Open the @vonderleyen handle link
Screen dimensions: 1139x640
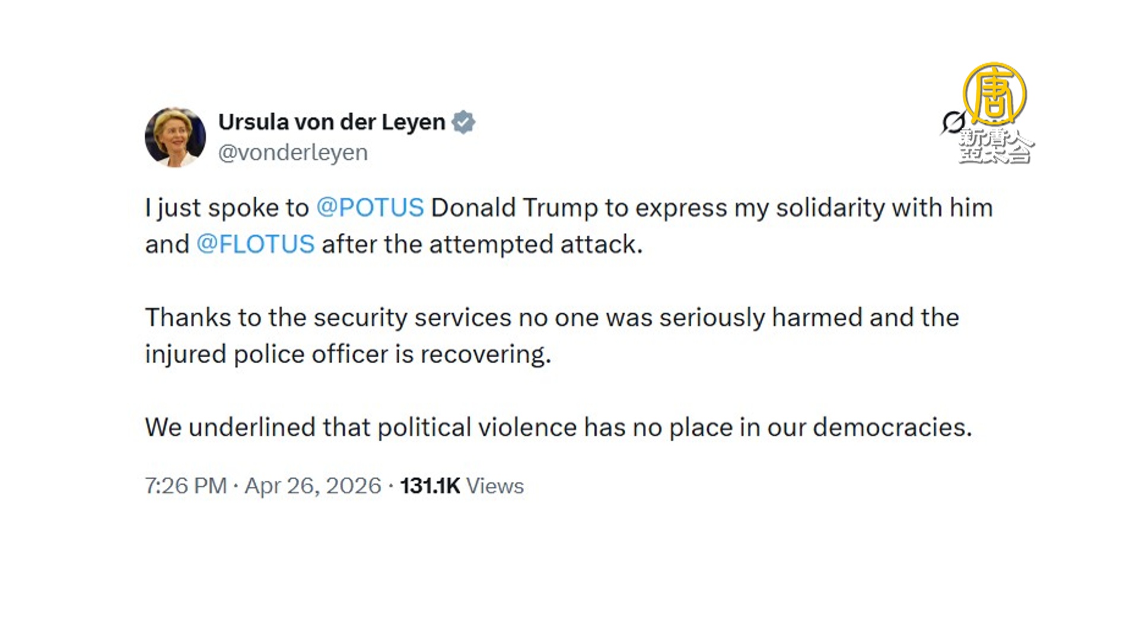tap(293, 153)
